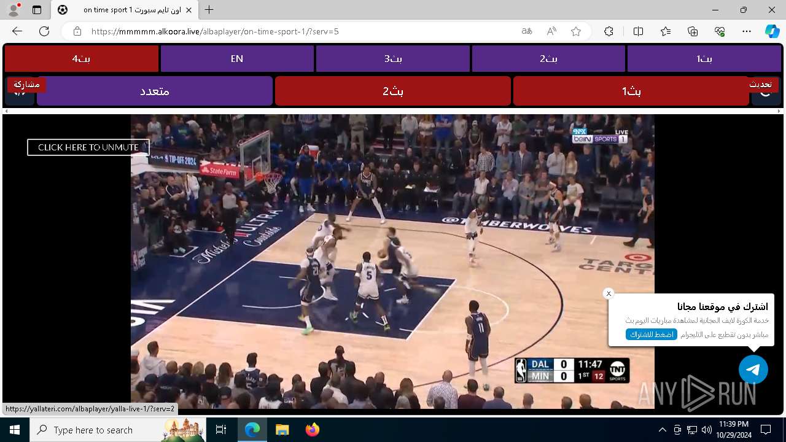
Task: Click the مشاركة share label
Action: pyautogui.click(x=26, y=84)
